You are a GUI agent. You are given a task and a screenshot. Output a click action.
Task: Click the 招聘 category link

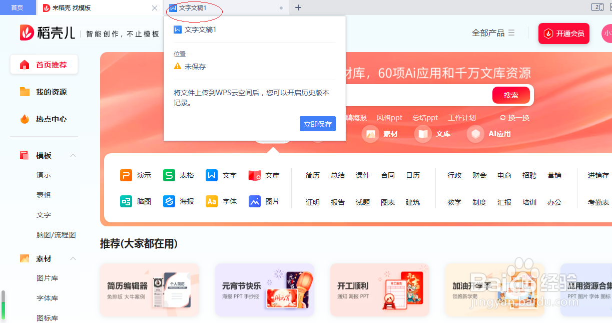[529, 175]
